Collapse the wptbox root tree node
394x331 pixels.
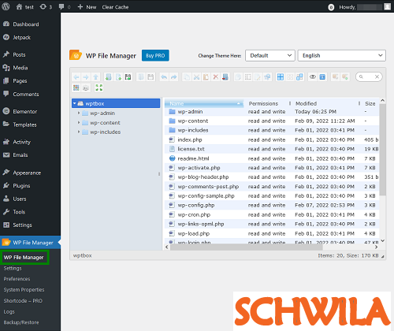(75, 103)
